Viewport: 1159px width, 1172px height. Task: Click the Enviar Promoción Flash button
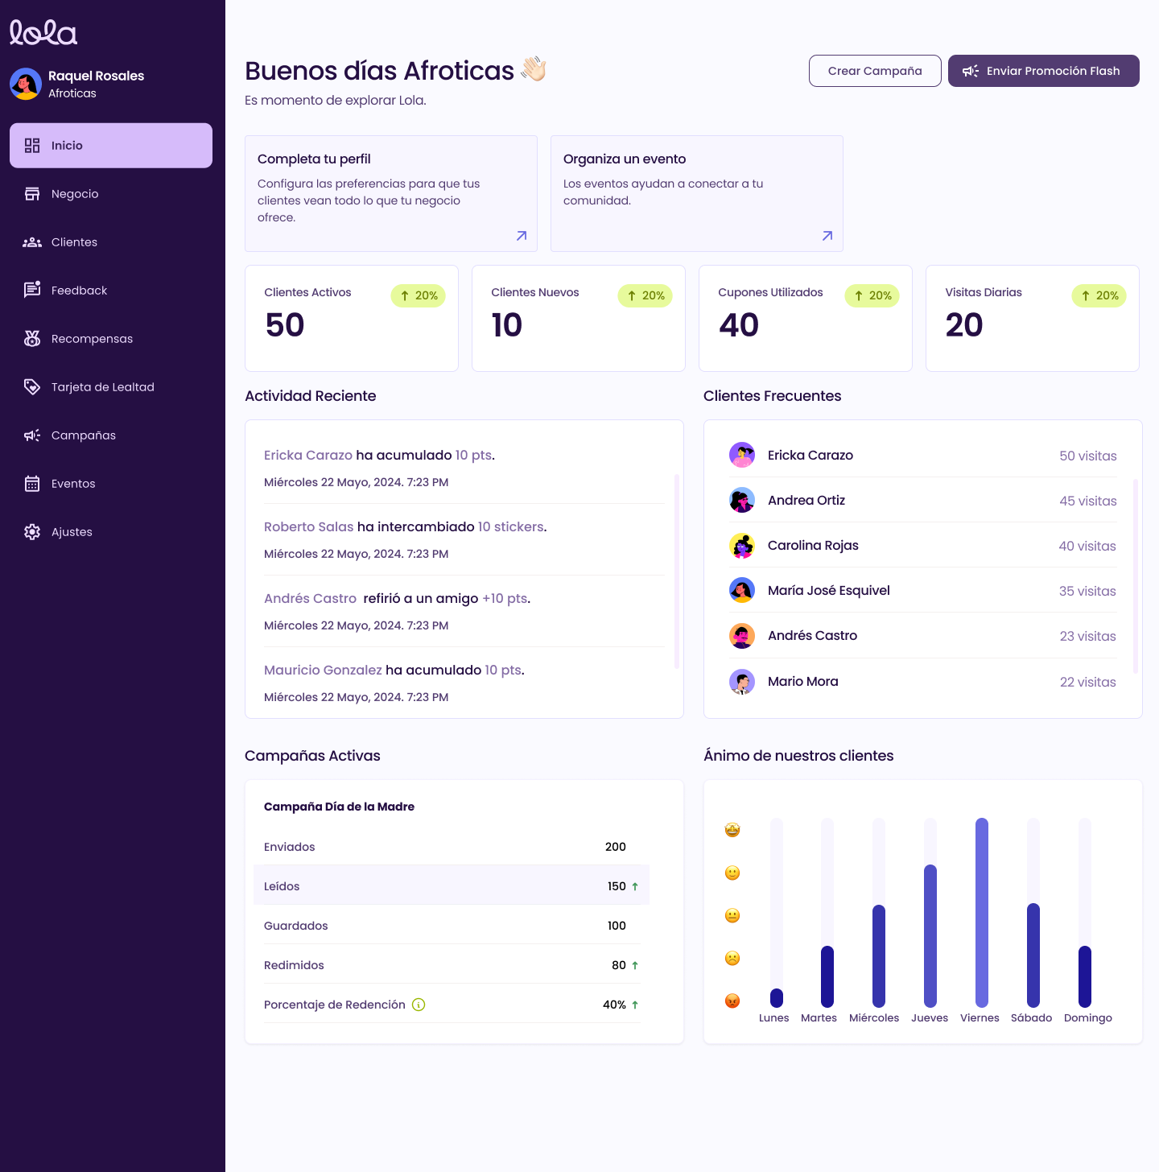coord(1043,71)
